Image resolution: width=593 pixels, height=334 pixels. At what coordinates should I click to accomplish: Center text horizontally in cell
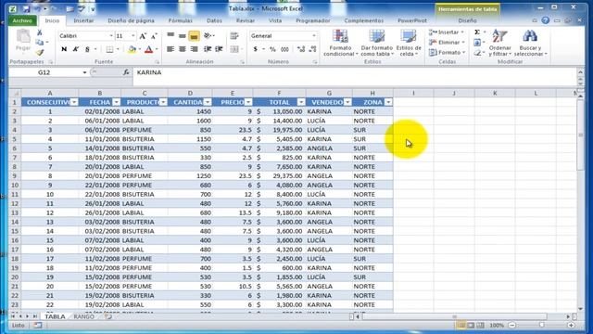coord(183,49)
